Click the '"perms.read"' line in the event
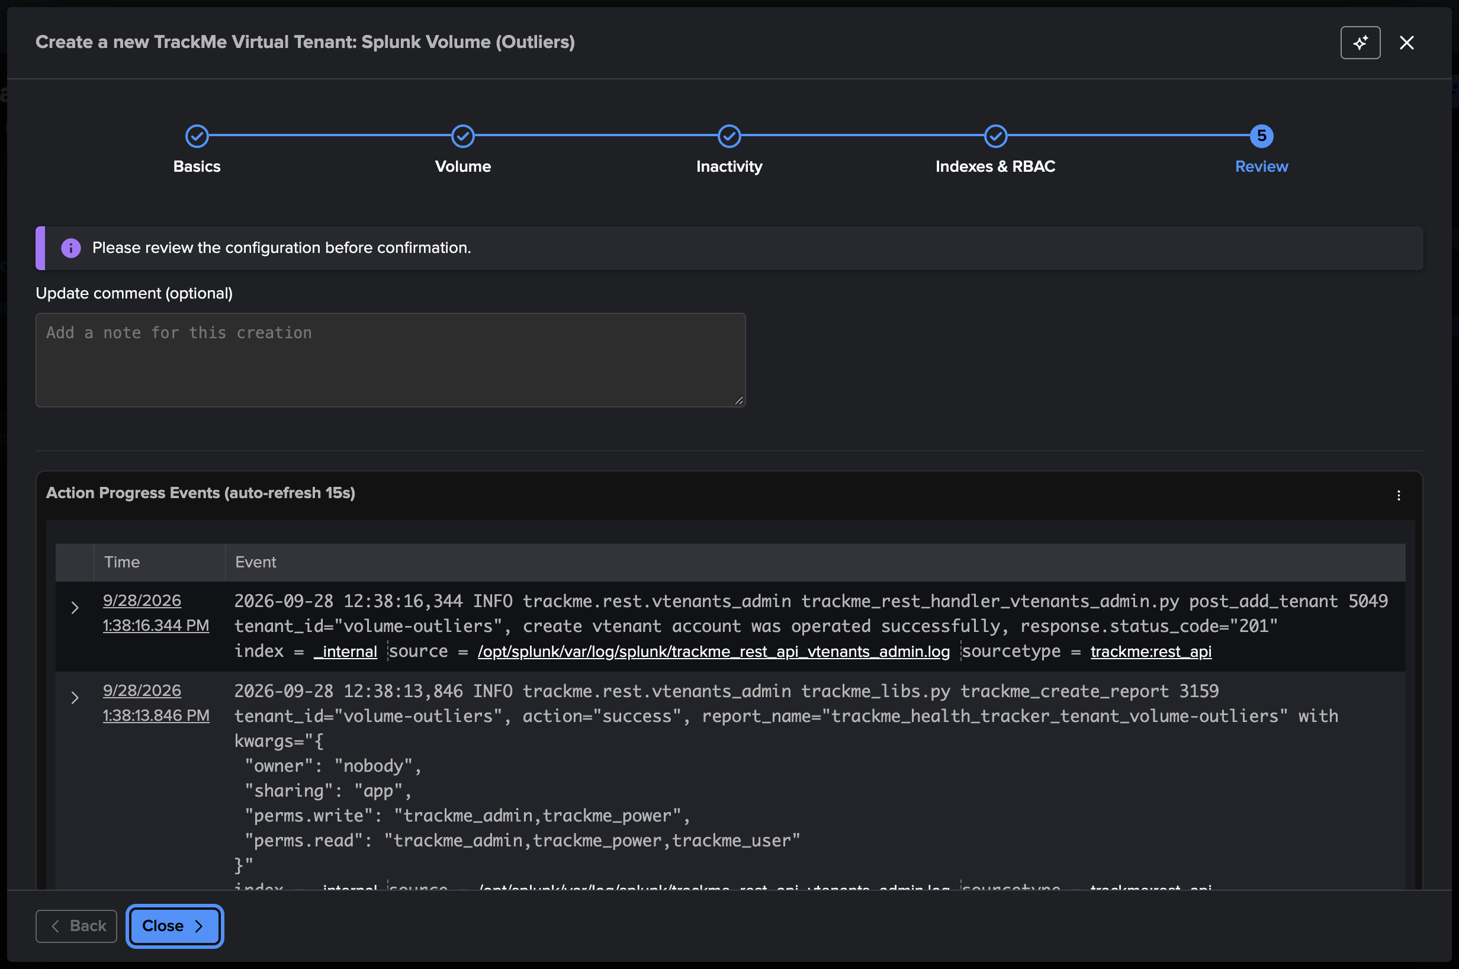The width and height of the screenshot is (1459, 969). click(522, 840)
